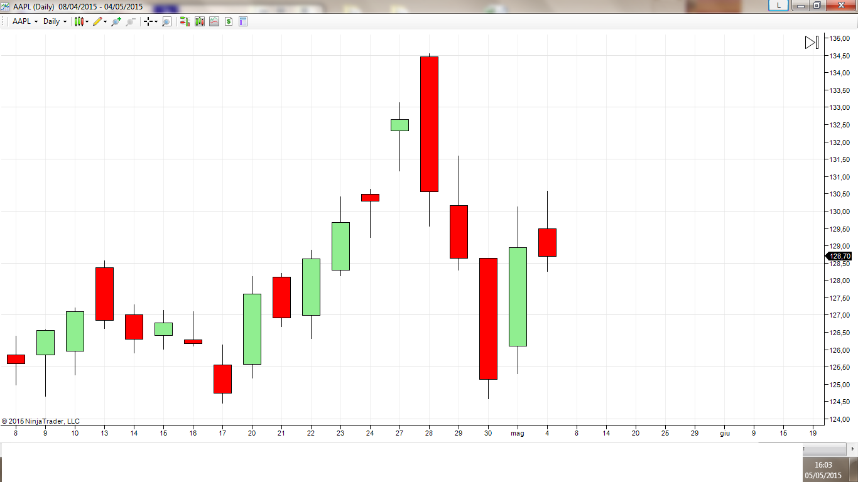Click the greyed zoom out magnifier icon

(x=131, y=21)
